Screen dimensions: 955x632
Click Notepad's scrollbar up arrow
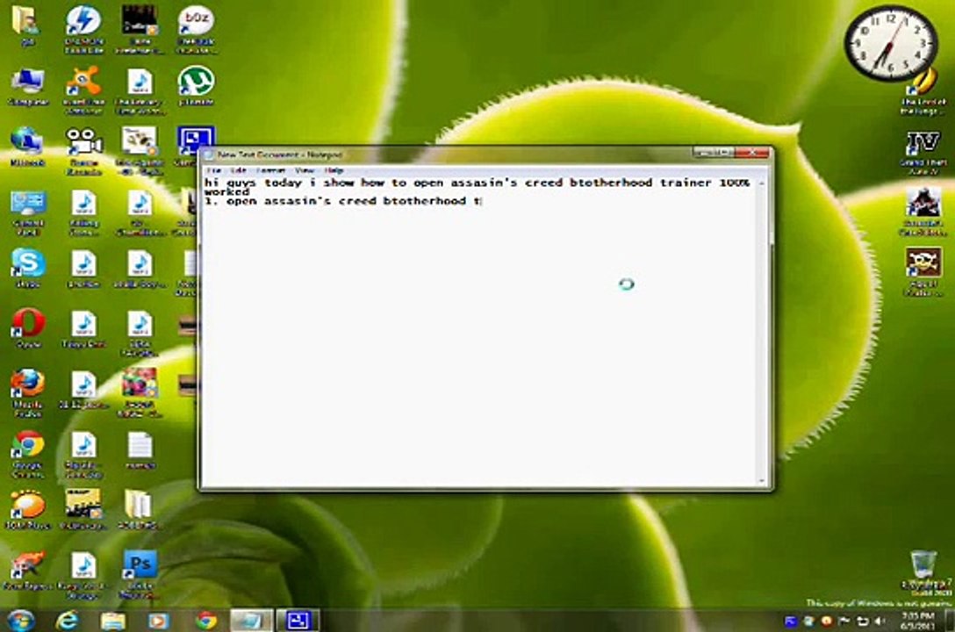(762, 183)
